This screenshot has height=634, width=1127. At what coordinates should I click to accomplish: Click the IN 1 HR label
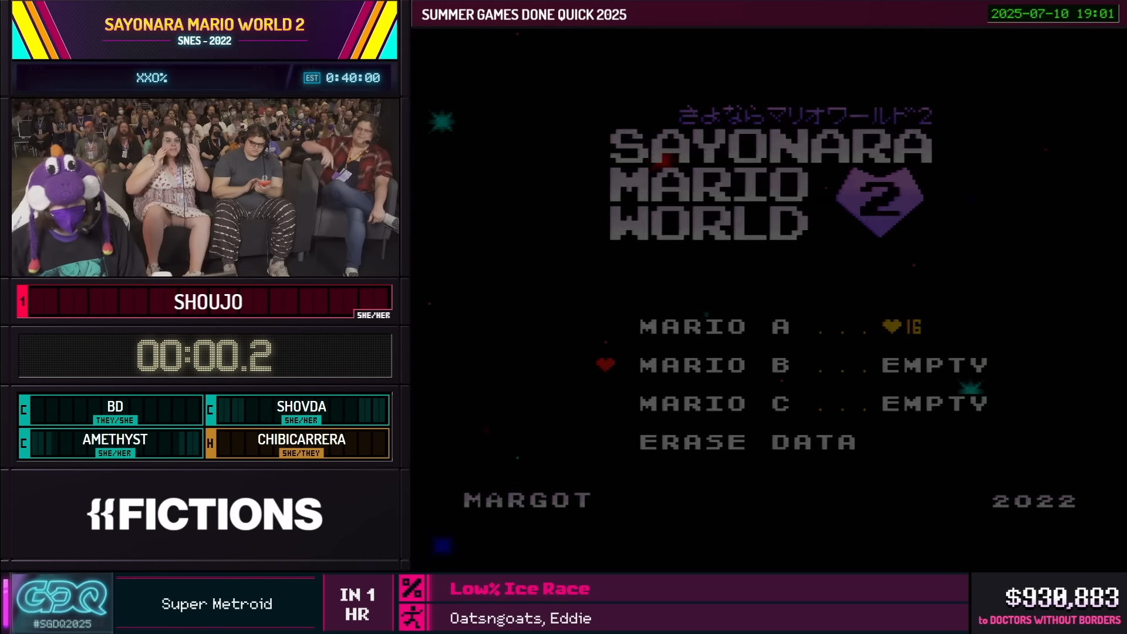pos(357,605)
